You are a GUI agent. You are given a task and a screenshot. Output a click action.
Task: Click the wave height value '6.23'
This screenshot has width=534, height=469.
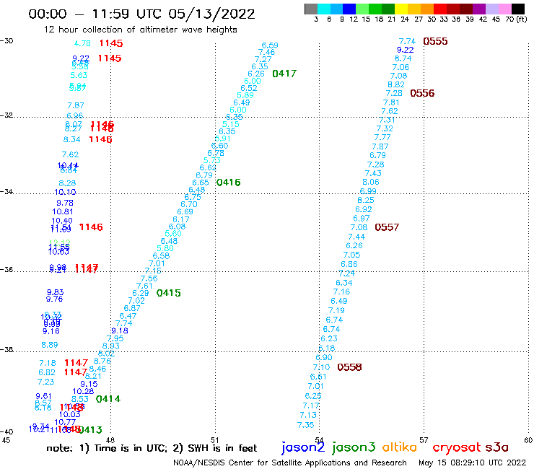pyautogui.click(x=329, y=338)
